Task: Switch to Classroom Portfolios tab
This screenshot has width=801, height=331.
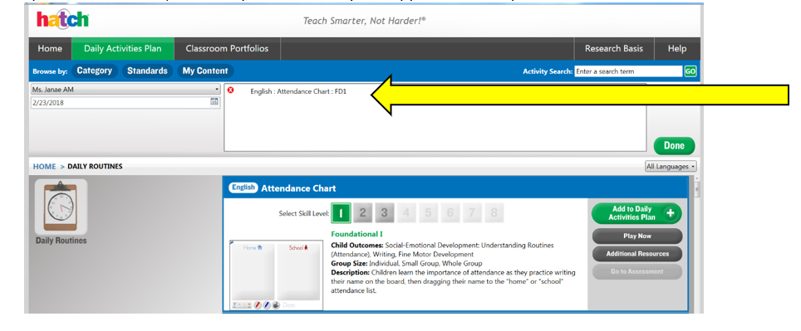Action: coord(227,49)
